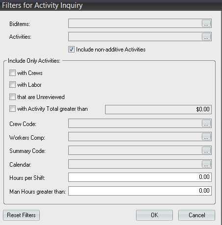The width and height of the screenshot is (222, 225).
Task: Enable the with Labor checkbox
Action: (x=12, y=85)
